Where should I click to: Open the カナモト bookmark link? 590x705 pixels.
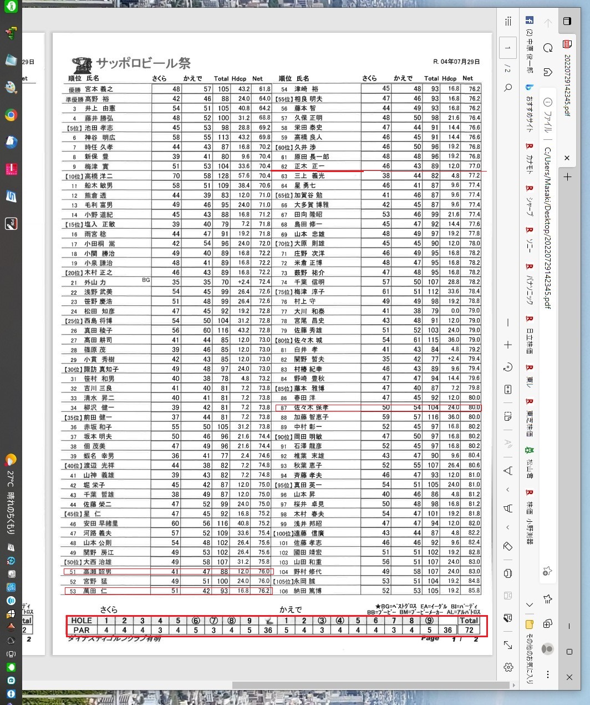(530, 158)
